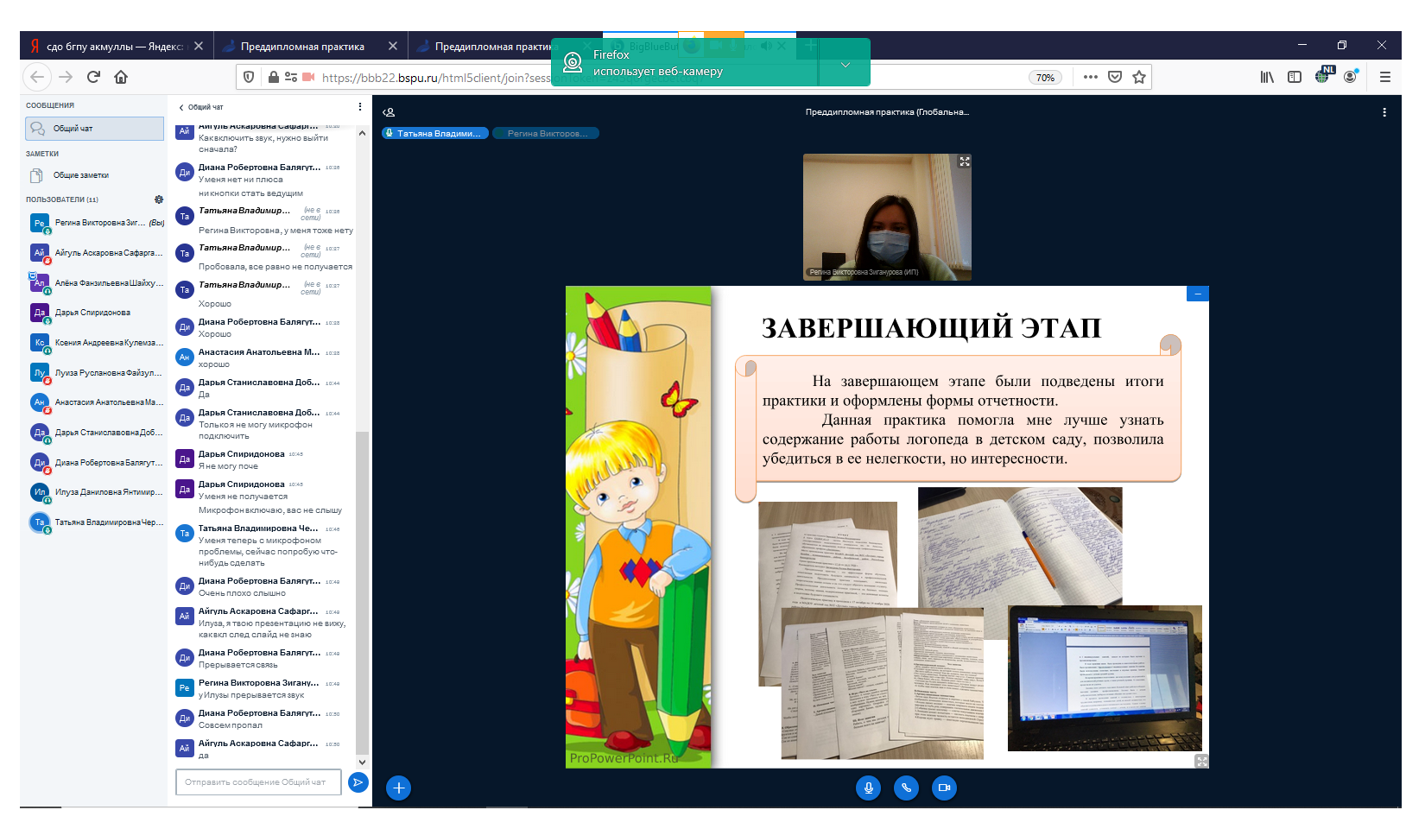Toggle webcam sharing in the bottom bar

(x=944, y=788)
